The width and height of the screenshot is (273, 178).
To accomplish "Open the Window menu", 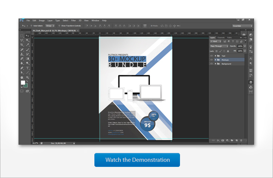I will pos(95,20).
